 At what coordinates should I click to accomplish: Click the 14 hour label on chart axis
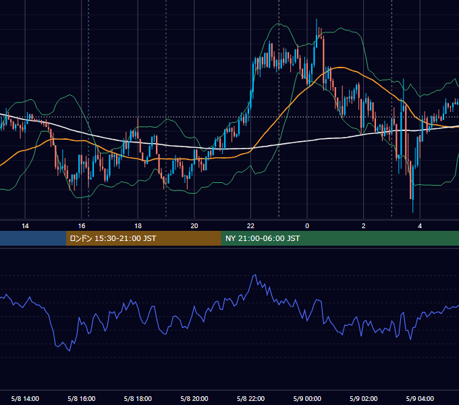[x=25, y=226]
